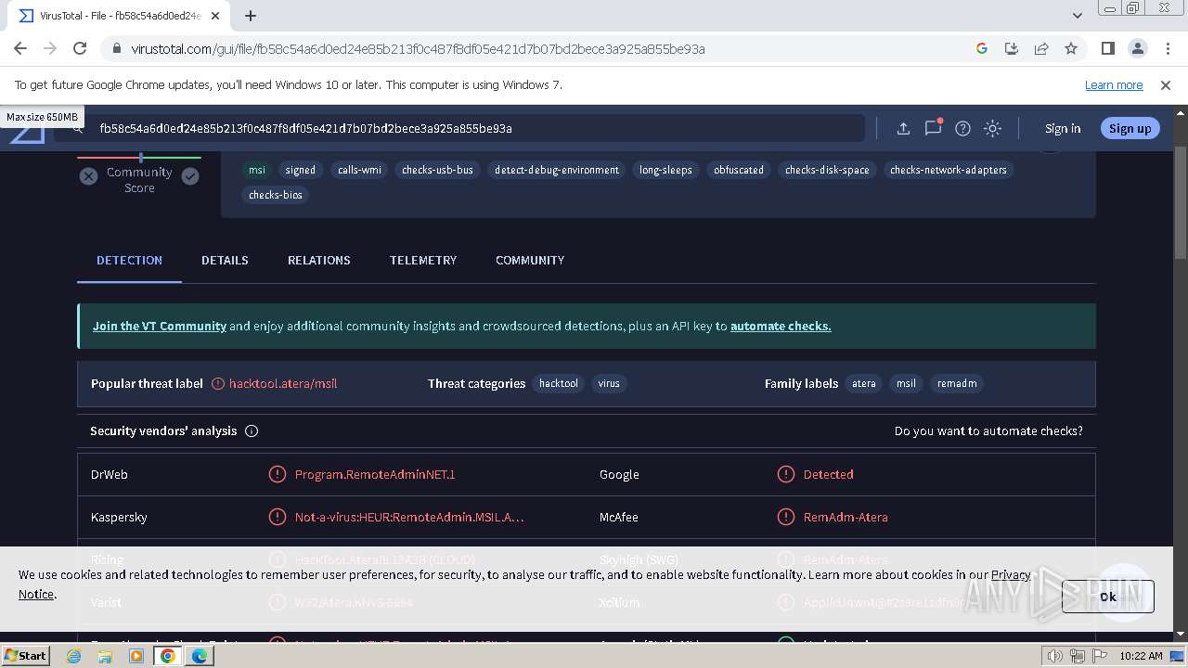Open the taskbar volume icon
The width and height of the screenshot is (1188, 668).
click(x=1055, y=656)
